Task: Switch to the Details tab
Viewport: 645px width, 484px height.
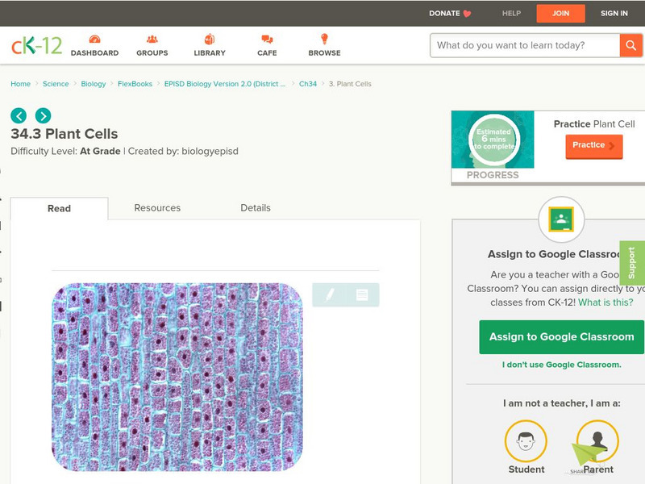Action: pos(256,208)
